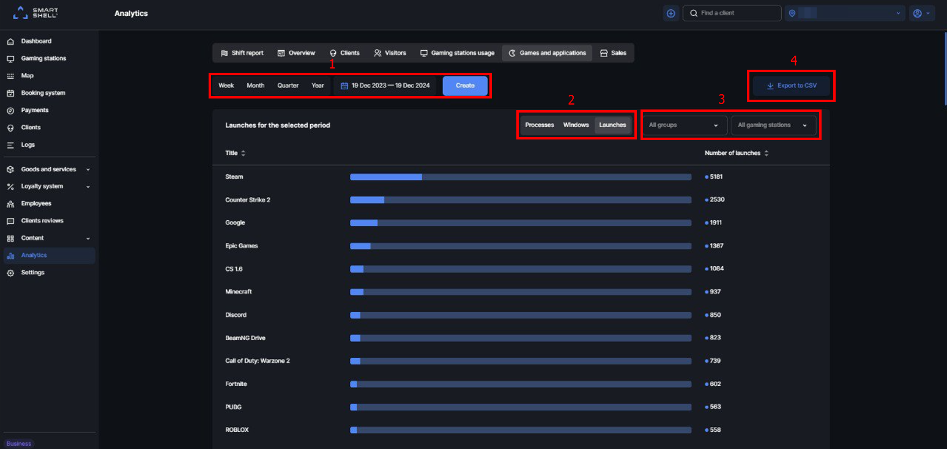Click the Smart Shell logo

pyautogui.click(x=35, y=12)
